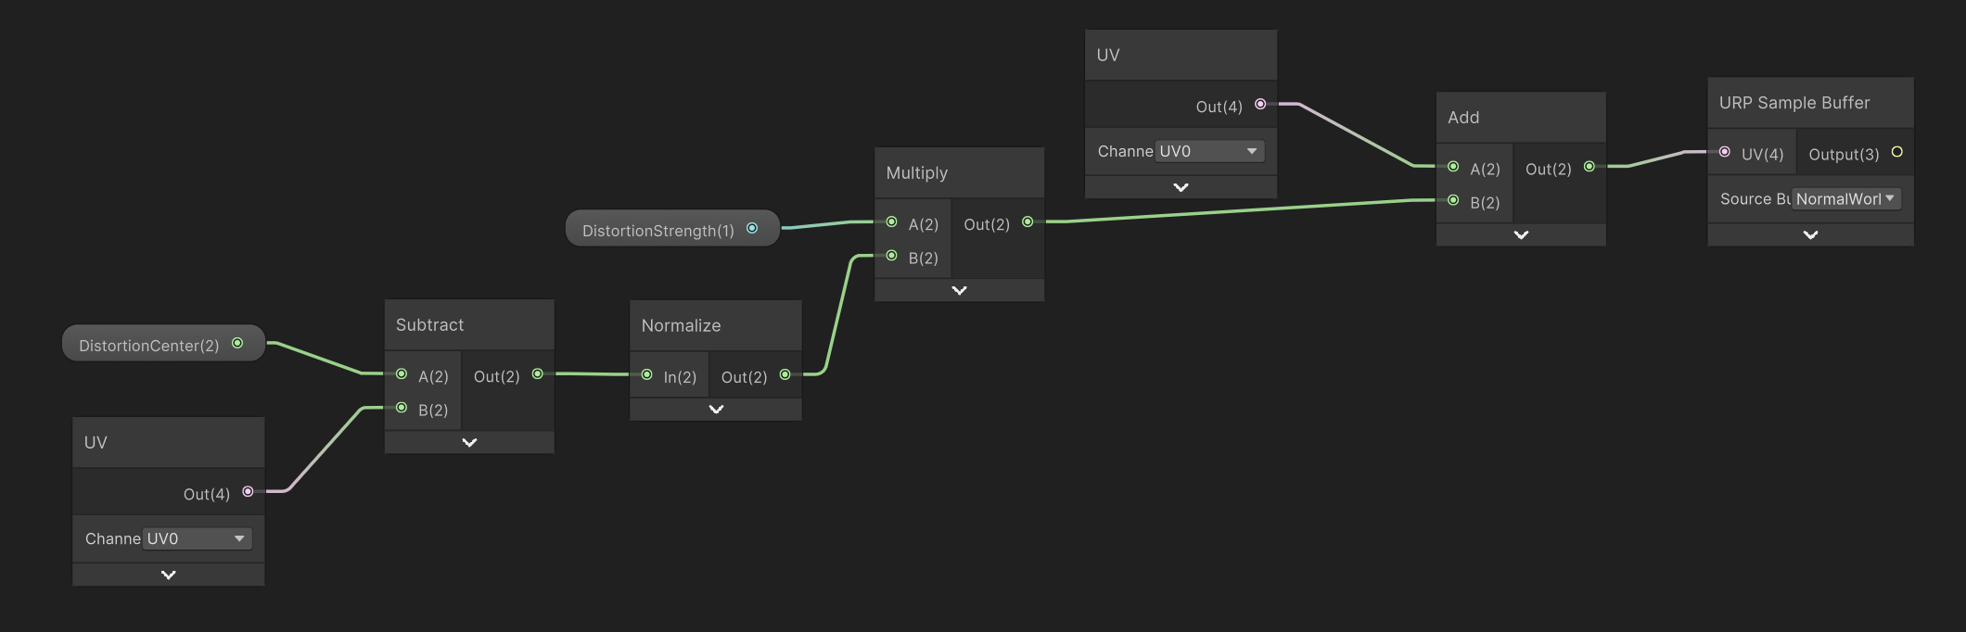Click the Subtract node B(2) input port

(402, 408)
